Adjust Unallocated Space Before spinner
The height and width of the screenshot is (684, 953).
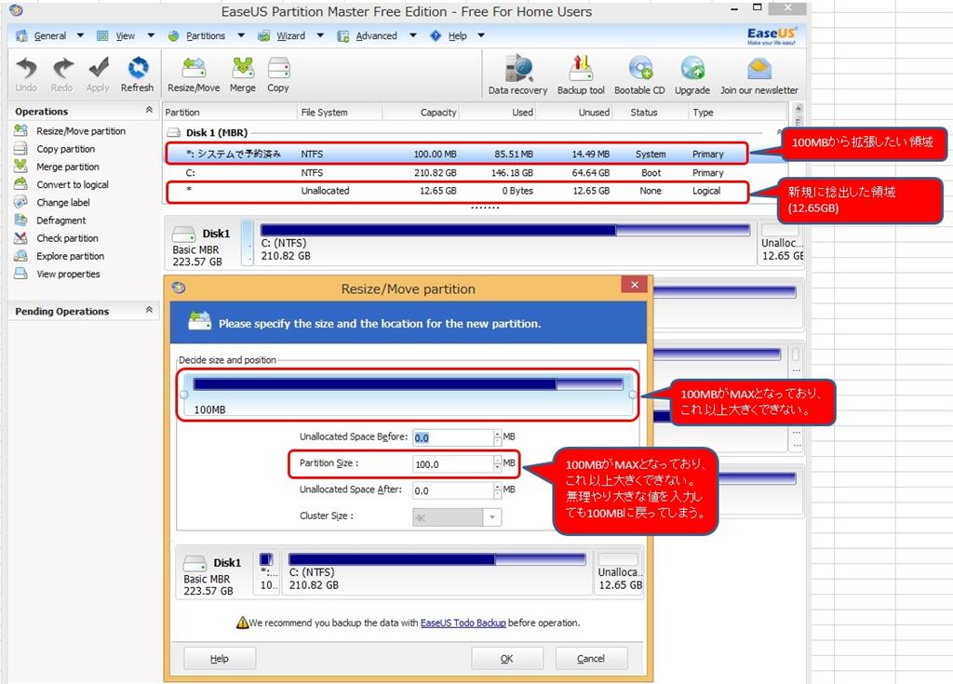point(498,437)
